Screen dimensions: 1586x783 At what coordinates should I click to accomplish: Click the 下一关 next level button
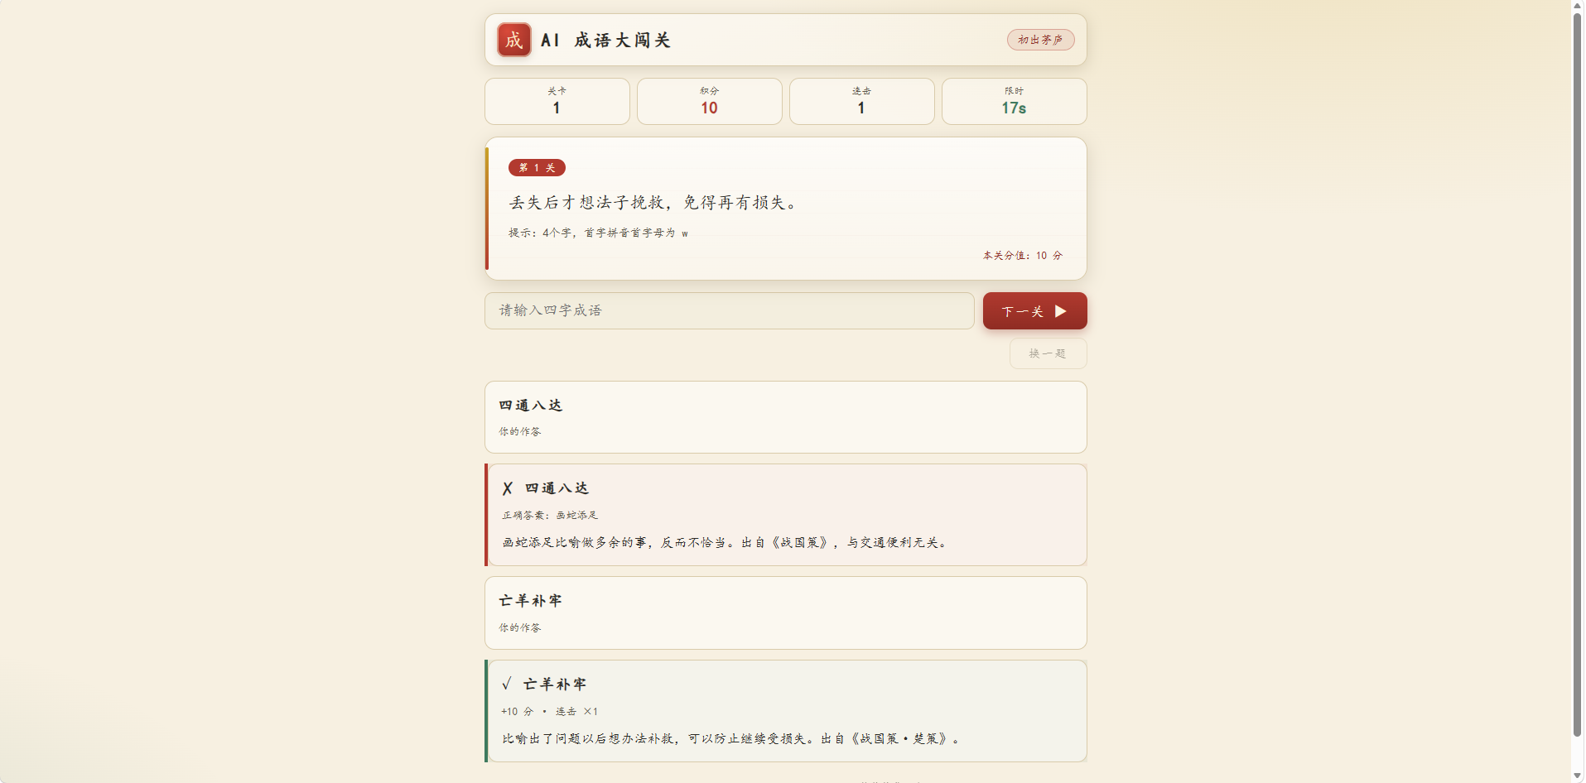1034,311
